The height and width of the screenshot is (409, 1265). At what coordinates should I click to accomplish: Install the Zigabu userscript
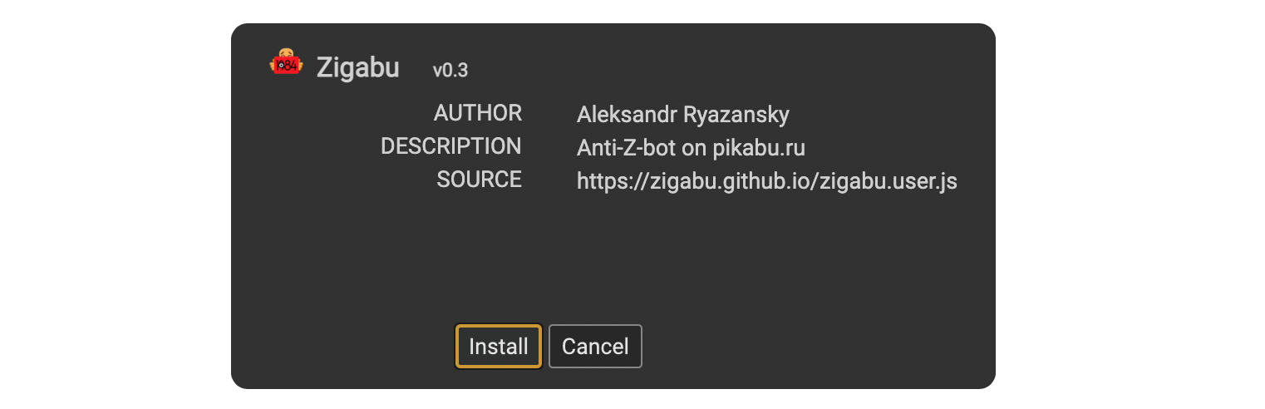[499, 346]
